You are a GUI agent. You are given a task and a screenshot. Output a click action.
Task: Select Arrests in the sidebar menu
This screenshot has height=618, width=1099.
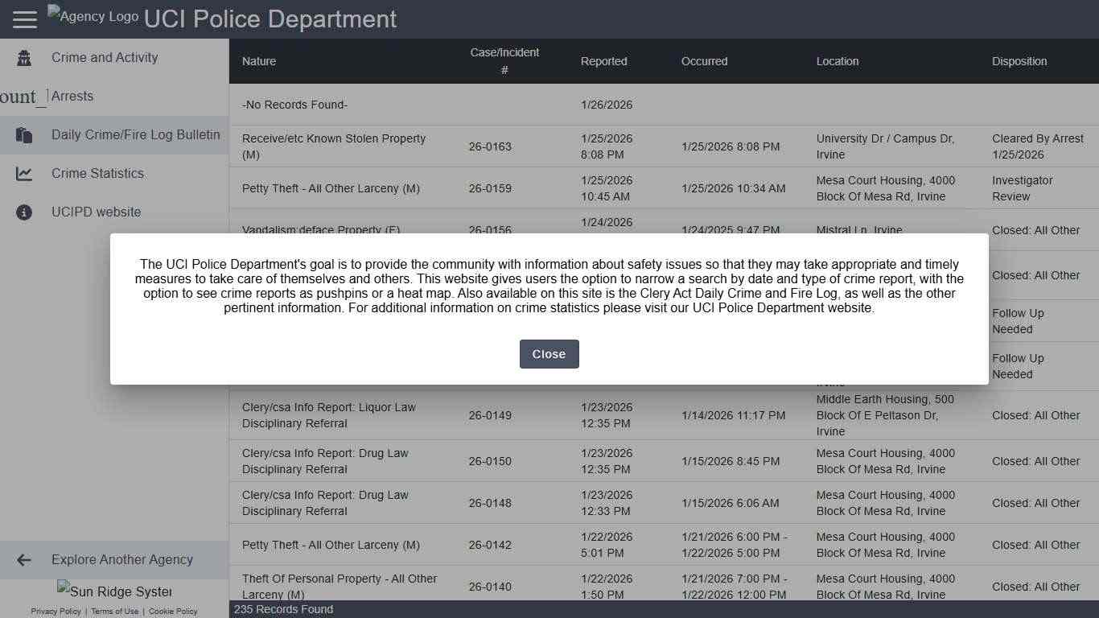[72, 96]
